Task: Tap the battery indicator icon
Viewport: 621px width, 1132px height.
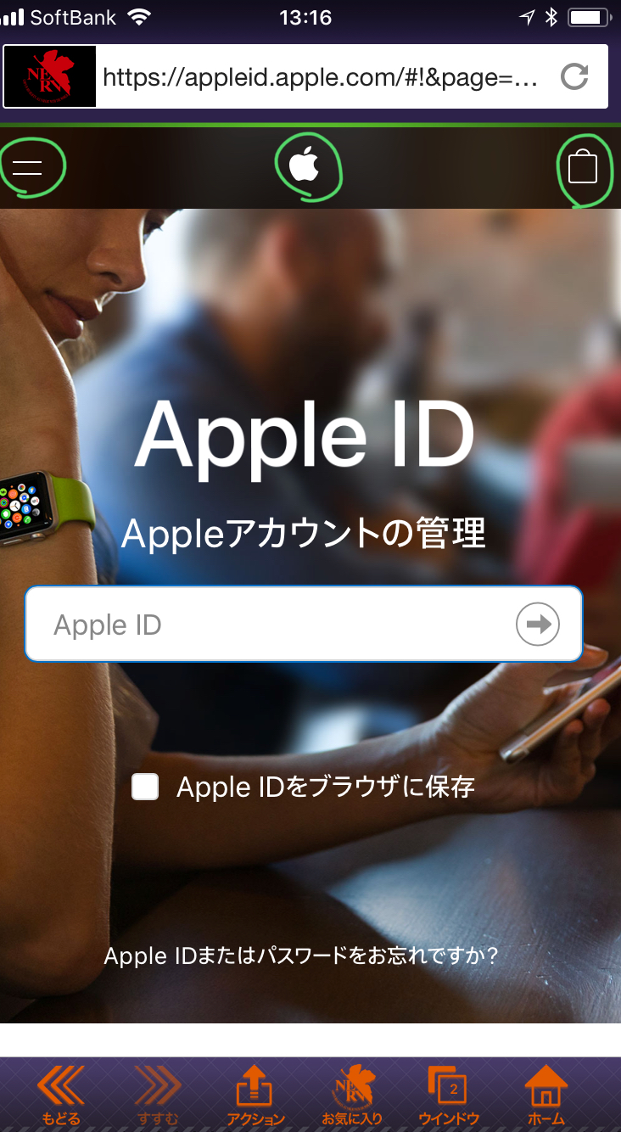Action: coord(589,17)
